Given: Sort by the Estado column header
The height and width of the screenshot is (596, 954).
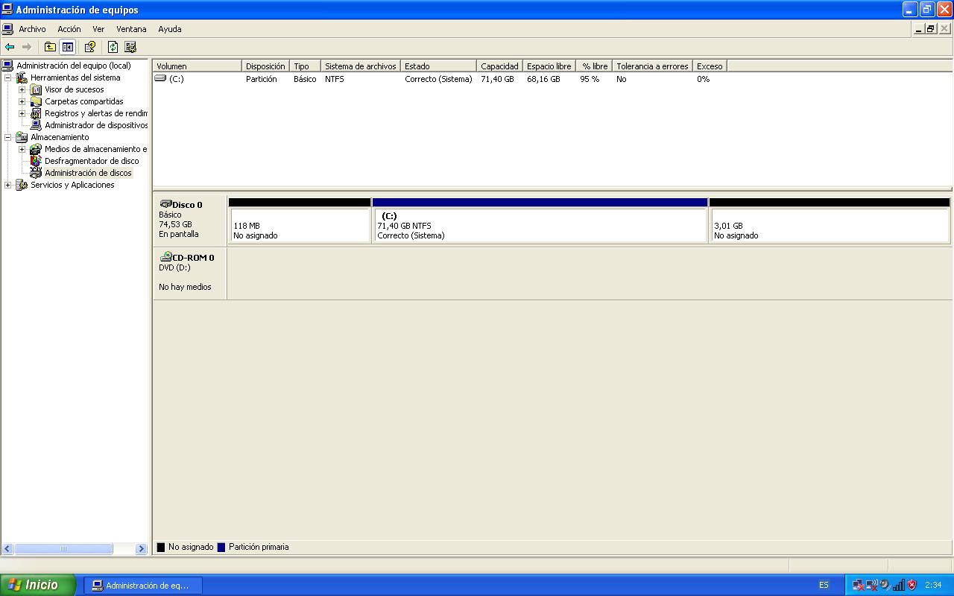Looking at the screenshot, I should (438, 66).
